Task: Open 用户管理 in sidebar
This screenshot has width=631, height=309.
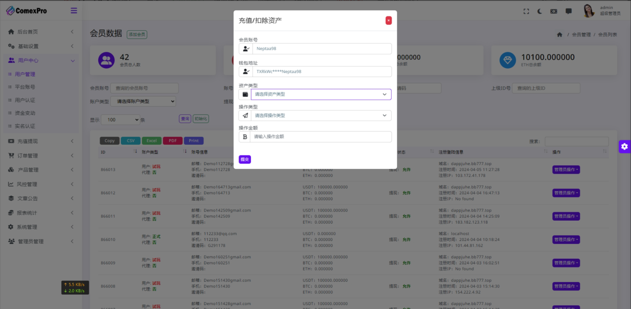Action: [25, 74]
